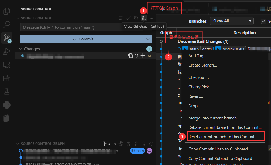The image size is (271, 165).
Task: Stage the changed file with plus icon
Action: (x=143, y=56)
